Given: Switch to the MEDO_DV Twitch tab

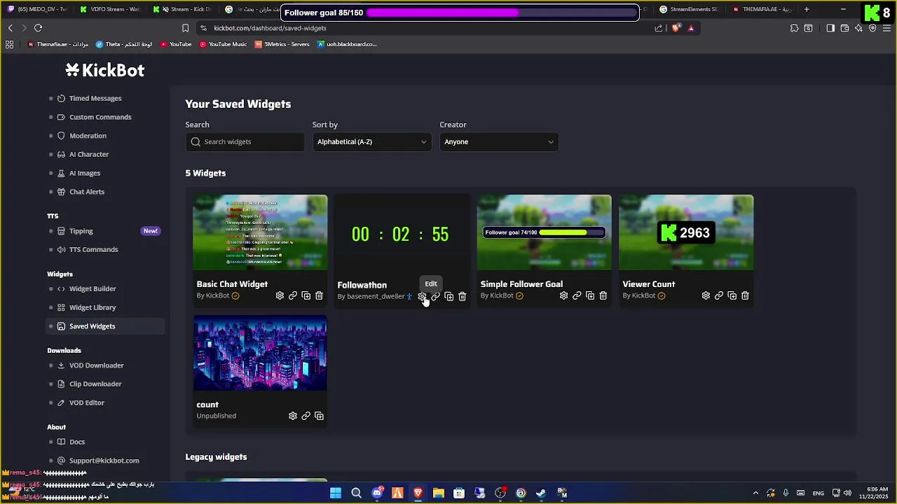Looking at the screenshot, I should pyautogui.click(x=37, y=9).
